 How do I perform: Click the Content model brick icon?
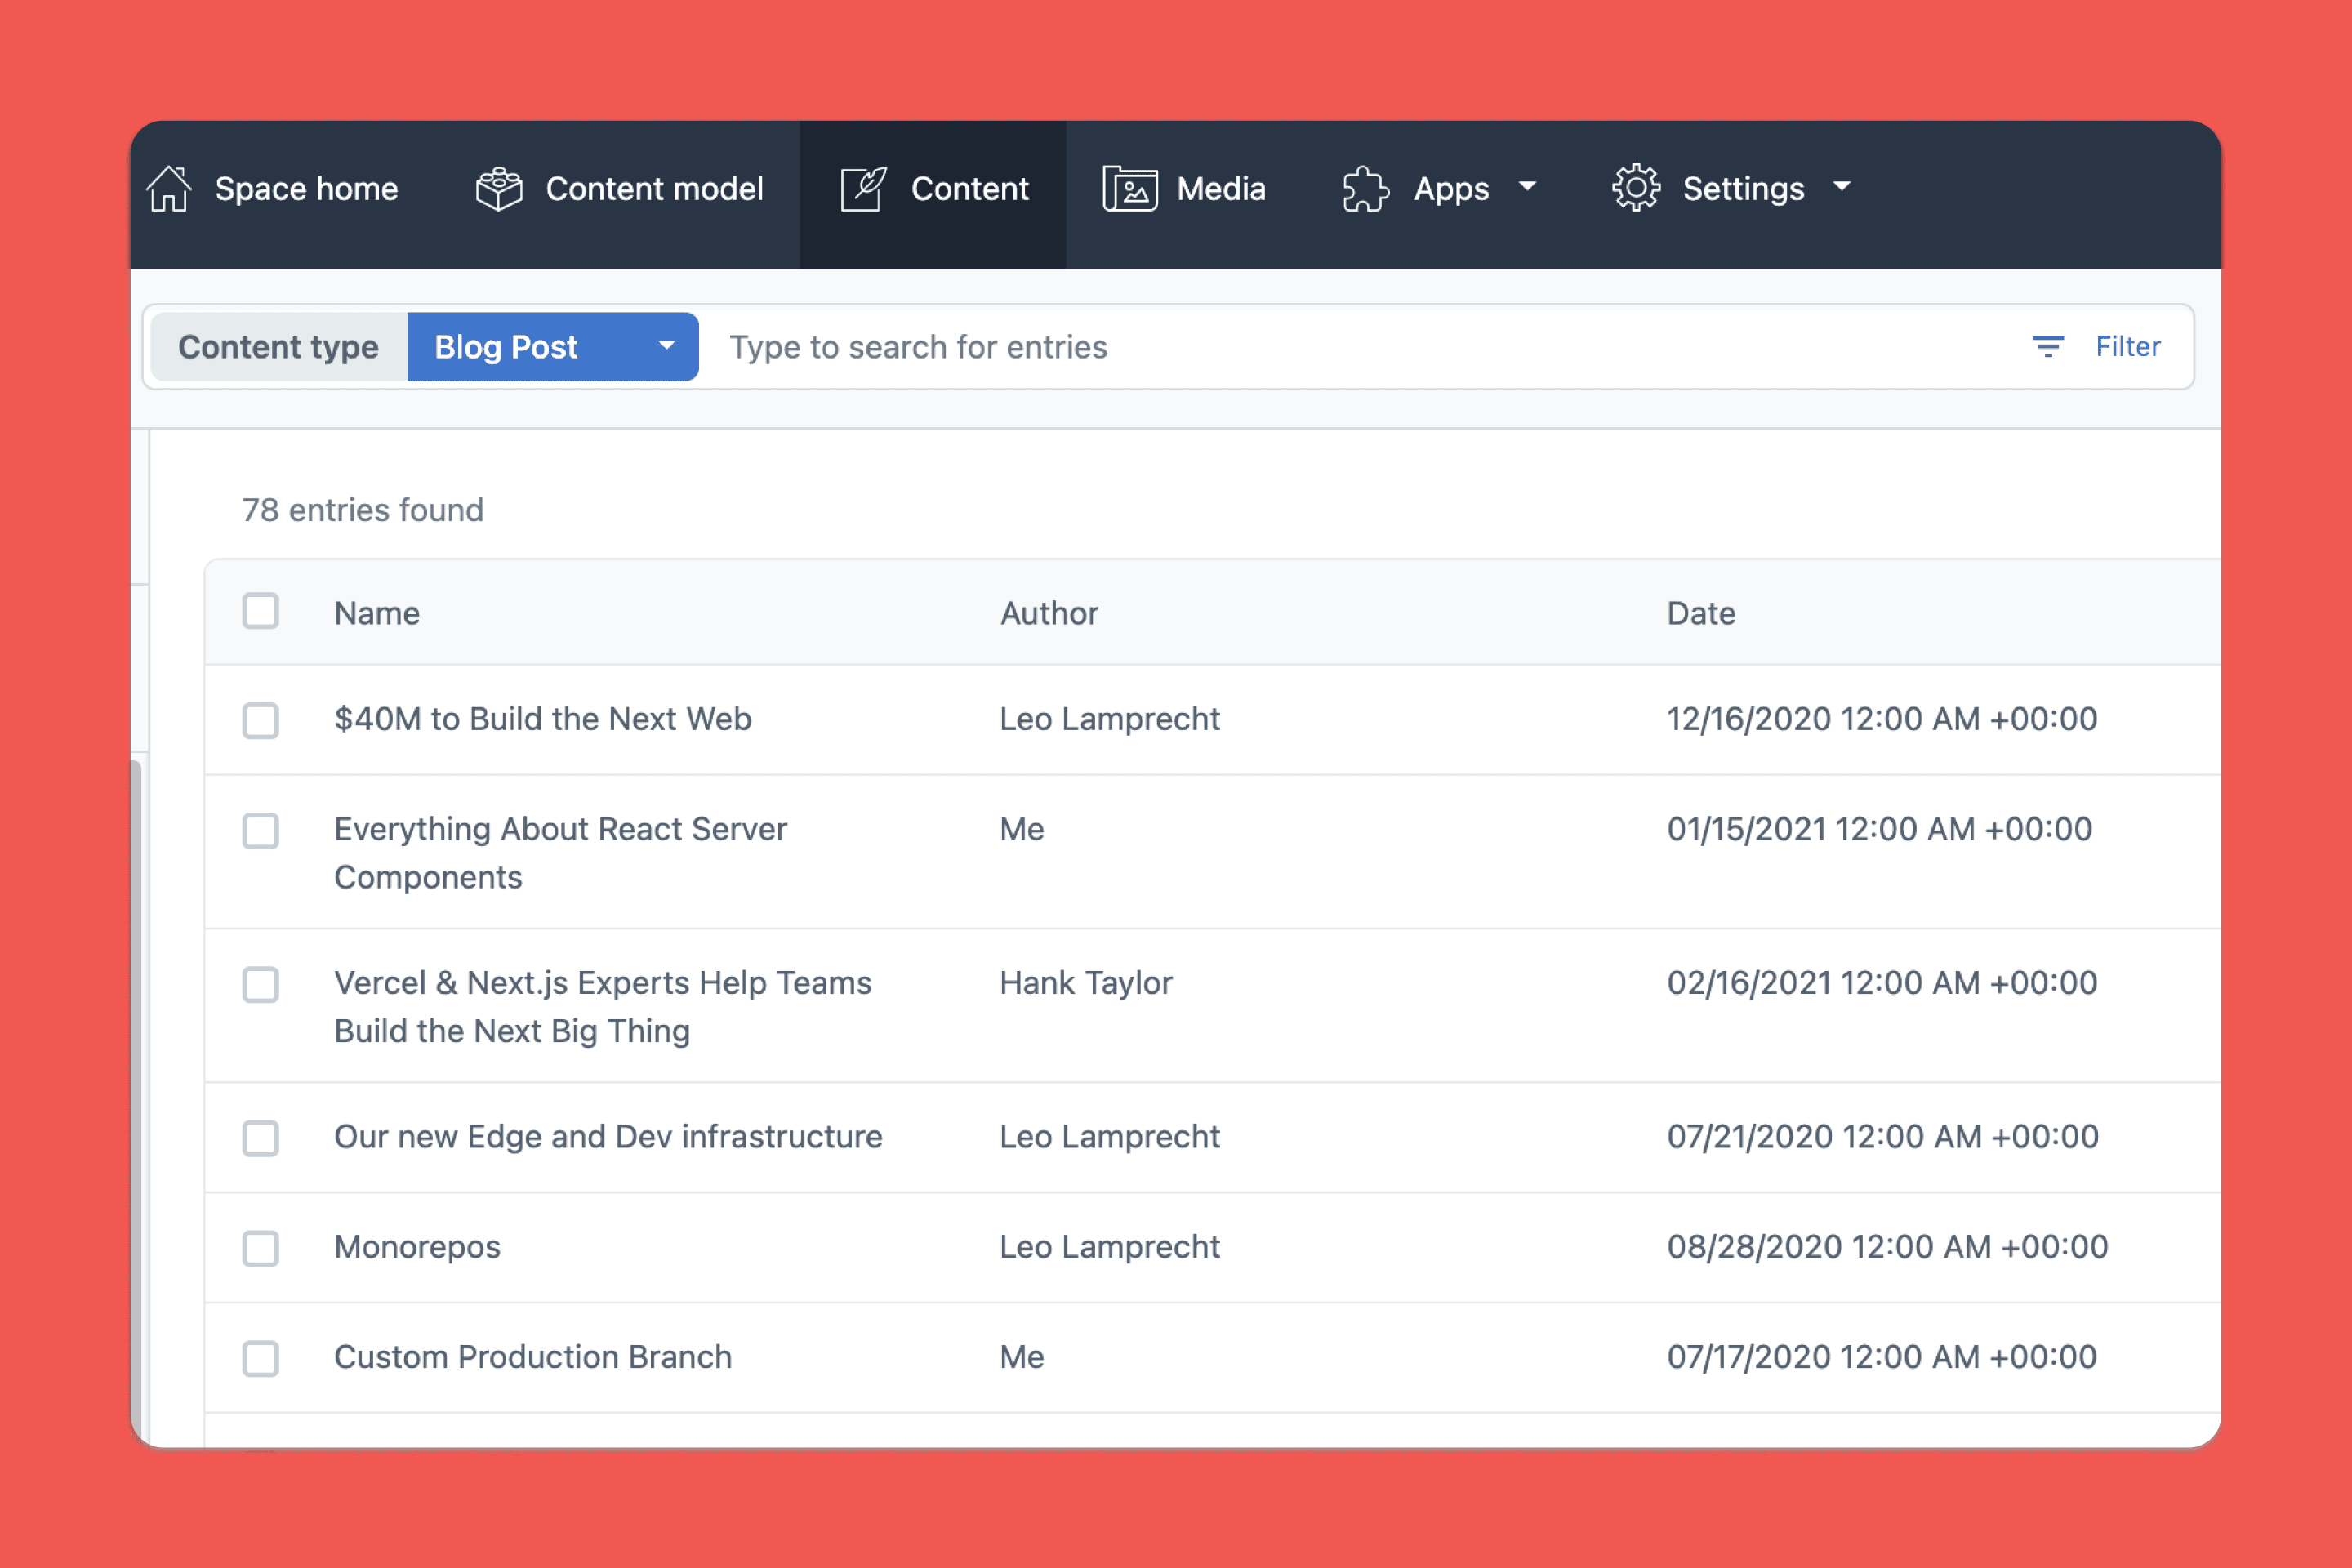(499, 189)
